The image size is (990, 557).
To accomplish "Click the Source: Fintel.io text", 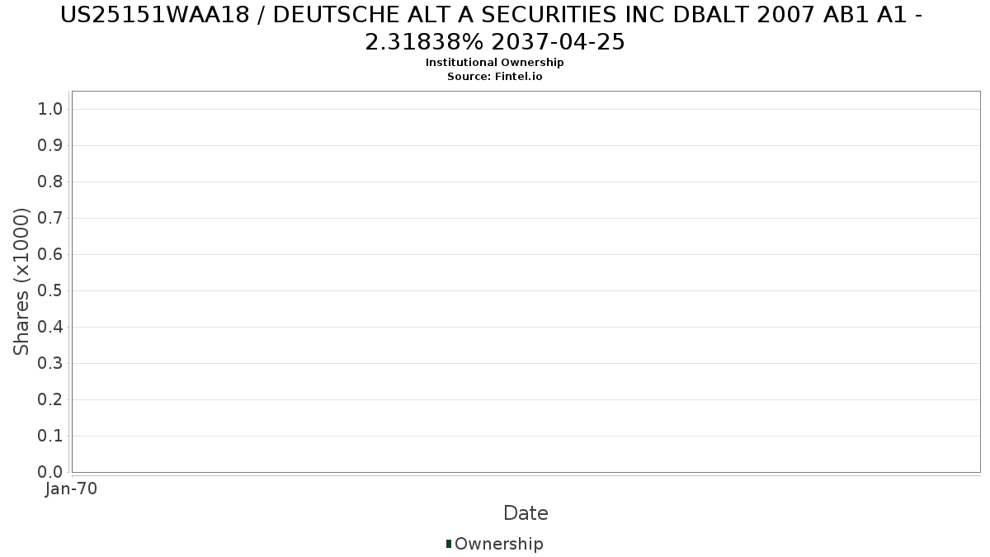I will [x=494, y=77].
